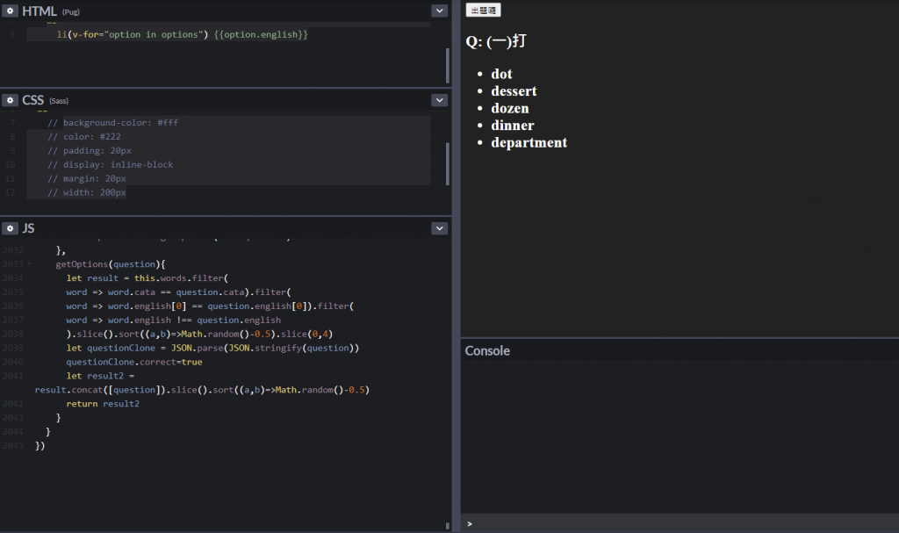The height and width of the screenshot is (533, 899).
Task: Select the "dozen" answer option
Action: (x=510, y=108)
